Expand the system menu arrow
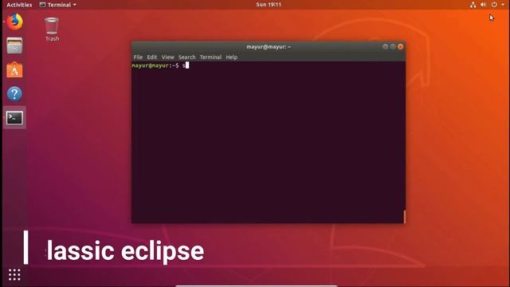 [503, 5]
